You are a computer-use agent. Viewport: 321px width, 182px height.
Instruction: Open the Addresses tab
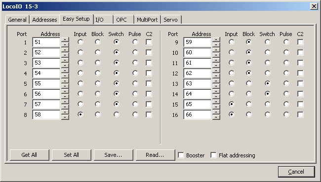[x=44, y=20]
